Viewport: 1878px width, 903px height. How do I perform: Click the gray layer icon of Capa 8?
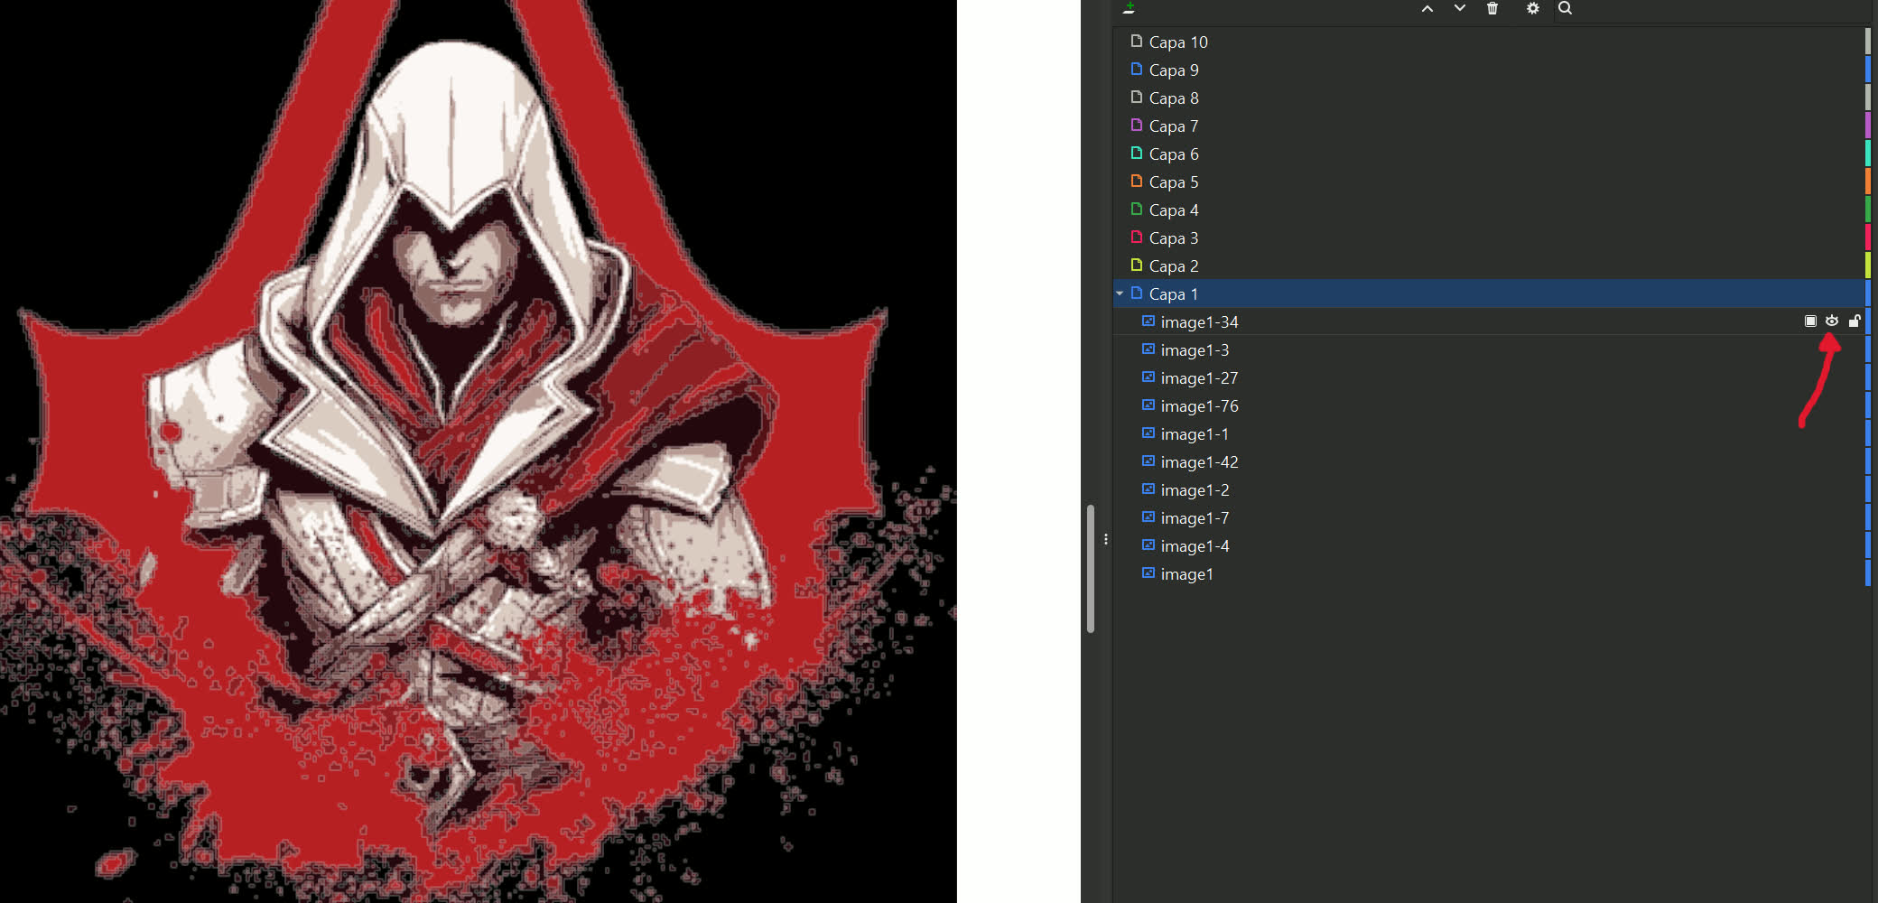[1137, 97]
